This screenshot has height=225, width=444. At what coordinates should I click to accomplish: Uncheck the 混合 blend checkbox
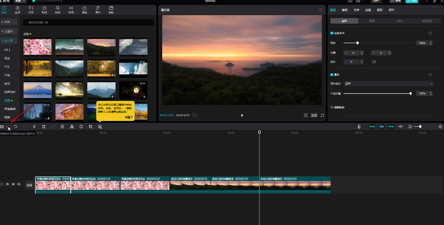[332, 75]
